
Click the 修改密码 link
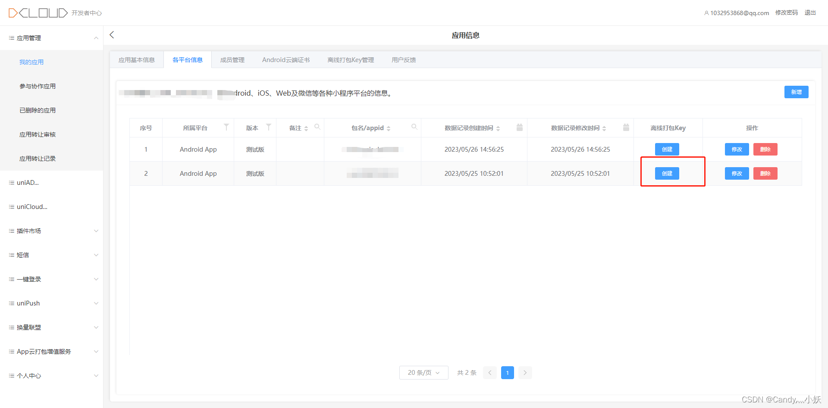coord(787,13)
